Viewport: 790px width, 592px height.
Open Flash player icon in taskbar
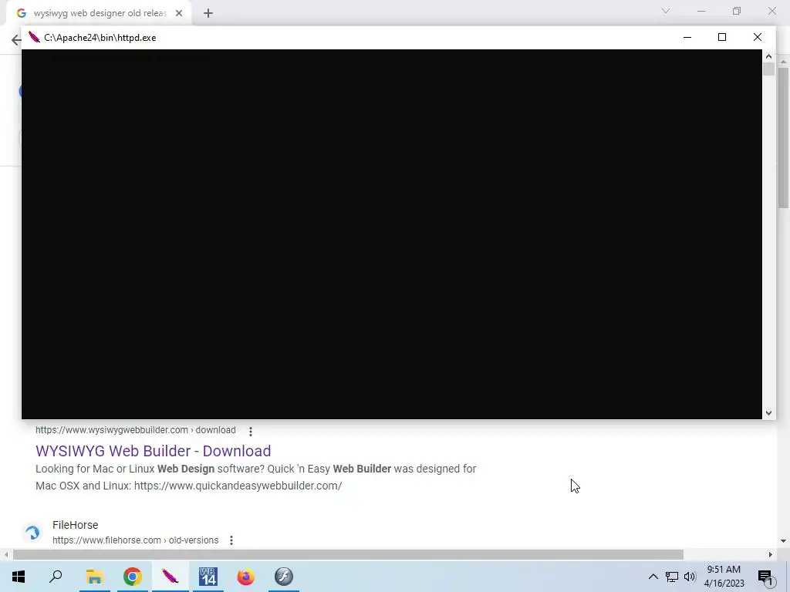284,577
